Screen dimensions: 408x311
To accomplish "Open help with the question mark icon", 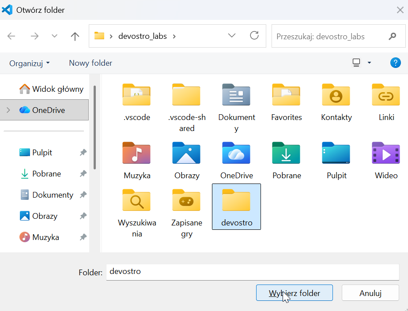I will pos(395,63).
